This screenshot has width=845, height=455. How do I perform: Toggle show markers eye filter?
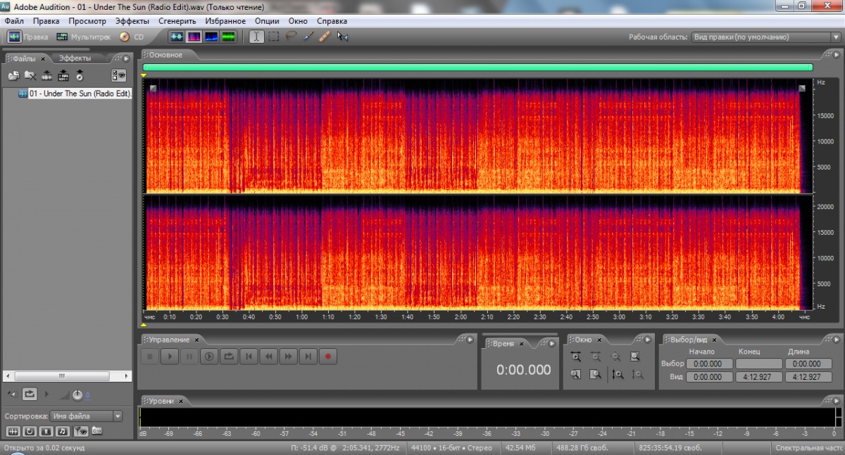[x=81, y=430]
